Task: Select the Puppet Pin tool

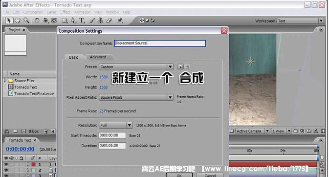Action: pyautogui.click(x=120, y=21)
